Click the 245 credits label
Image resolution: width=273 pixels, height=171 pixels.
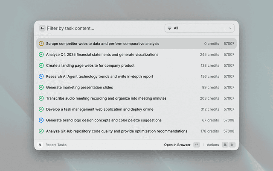(209, 55)
